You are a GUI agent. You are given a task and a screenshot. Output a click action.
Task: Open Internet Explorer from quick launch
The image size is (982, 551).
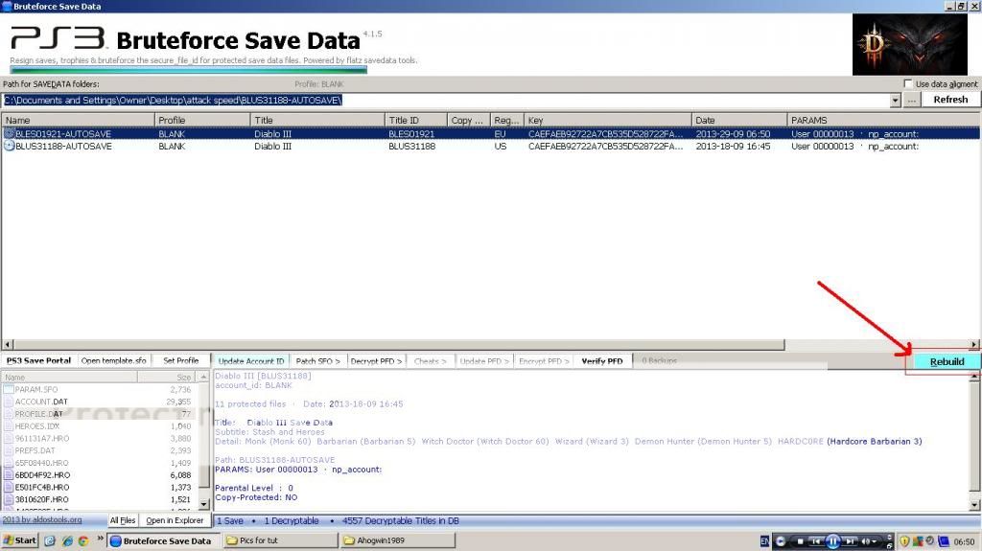tap(69, 540)
